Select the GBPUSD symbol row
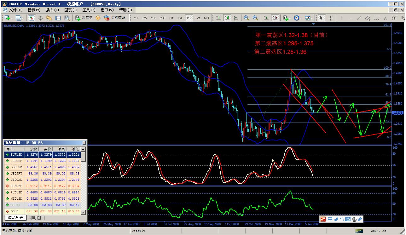The height and width of the screenshot is (235, 406). click(x=43, y=167)
